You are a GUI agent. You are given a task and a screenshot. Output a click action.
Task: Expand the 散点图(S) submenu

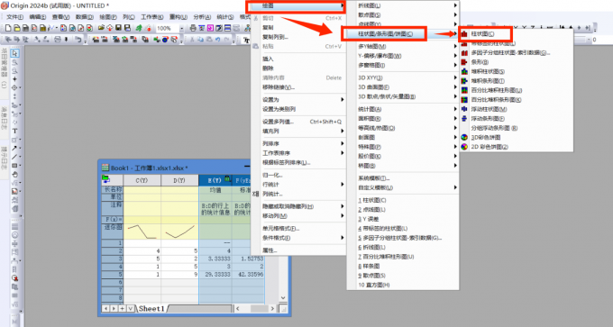403,14
